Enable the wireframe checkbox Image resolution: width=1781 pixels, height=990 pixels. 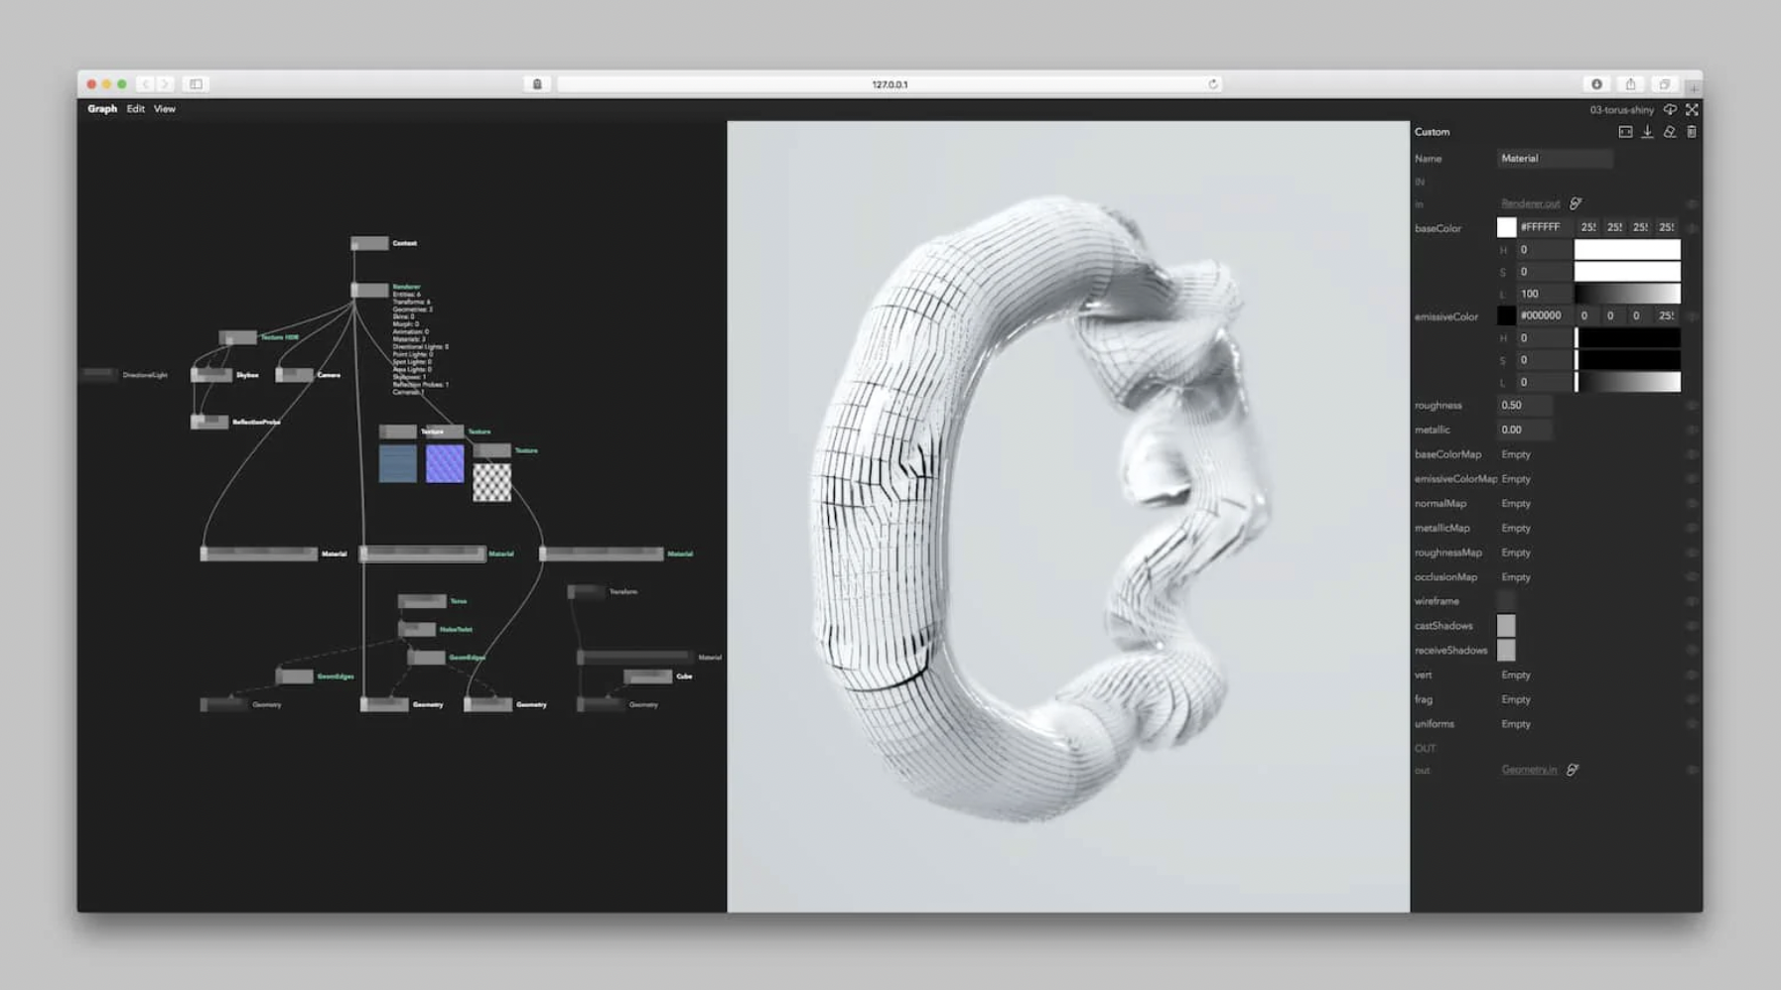pos(1506,601)
